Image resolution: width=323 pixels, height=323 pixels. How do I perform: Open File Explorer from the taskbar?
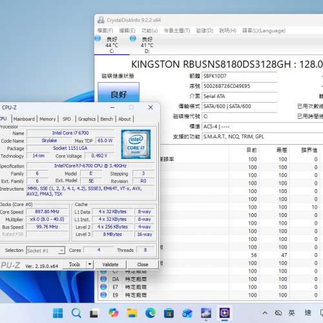[x=132, y=313]
